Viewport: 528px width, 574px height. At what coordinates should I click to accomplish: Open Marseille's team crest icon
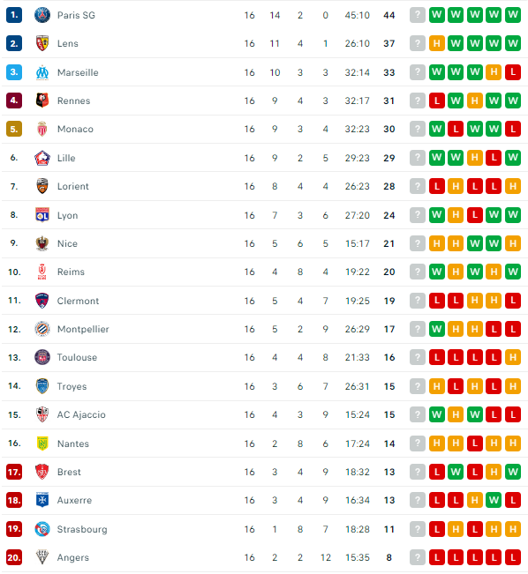tap(42, 72)
